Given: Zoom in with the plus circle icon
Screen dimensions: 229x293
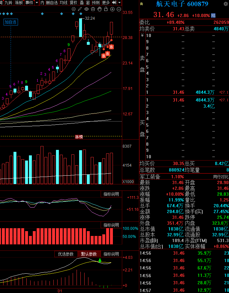Looking at the screenshot, I should (x=112, y=9).
